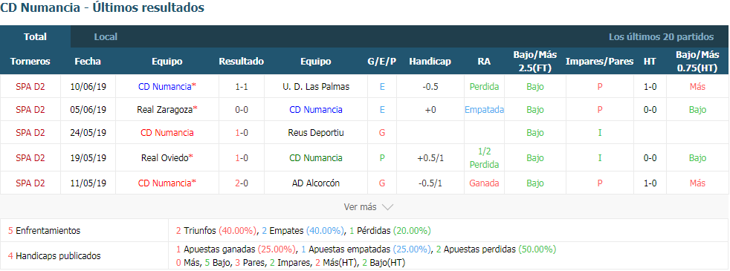The height and width of the screenshot is (271, 730).
Task: Select the Total tab
Action: [36, 36]
